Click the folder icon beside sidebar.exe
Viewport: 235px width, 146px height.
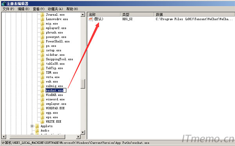42,55
